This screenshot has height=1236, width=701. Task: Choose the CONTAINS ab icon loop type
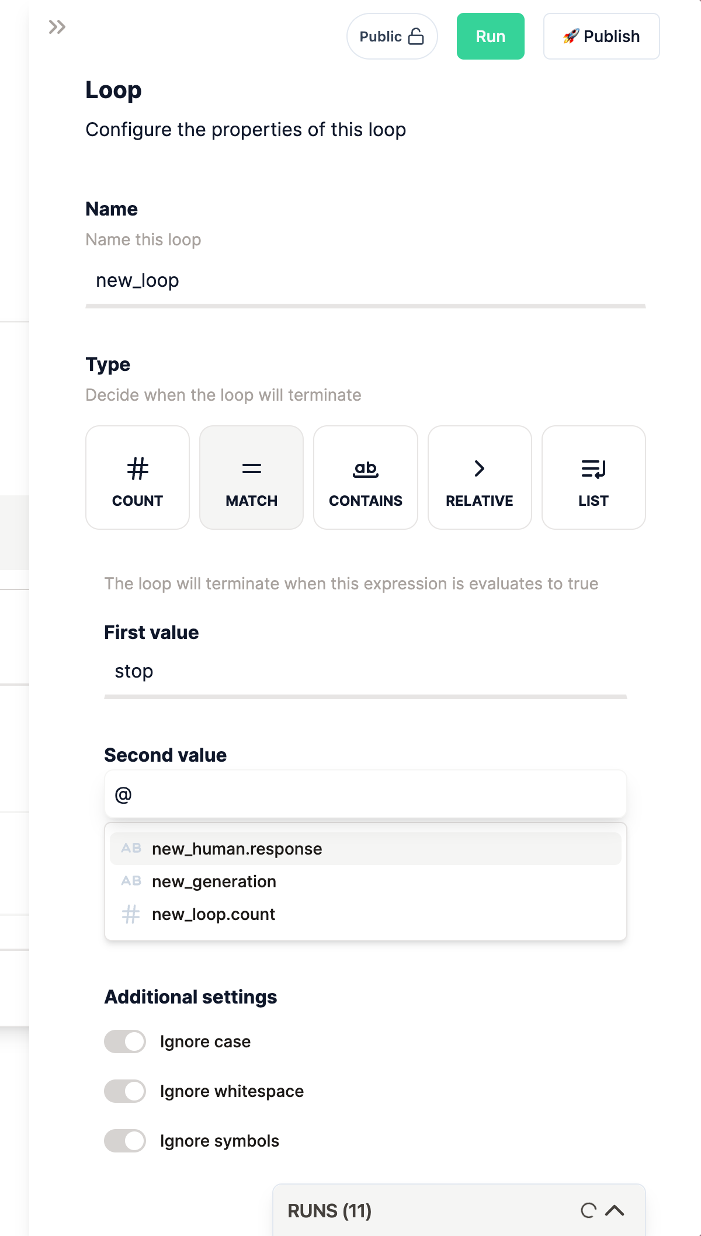(366, 477)
